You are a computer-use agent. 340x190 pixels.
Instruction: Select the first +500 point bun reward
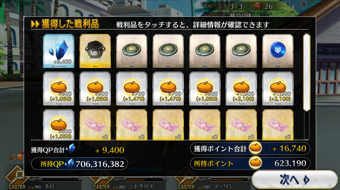pos(59,89)
